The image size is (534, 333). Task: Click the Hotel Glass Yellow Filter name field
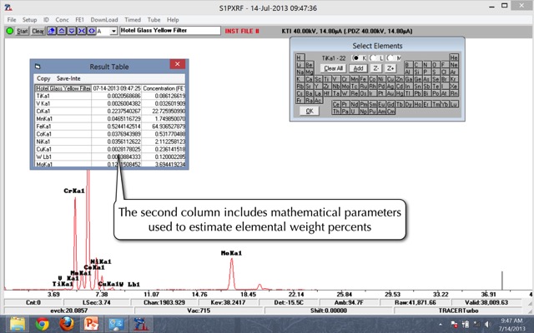click(x=160, y=31)
